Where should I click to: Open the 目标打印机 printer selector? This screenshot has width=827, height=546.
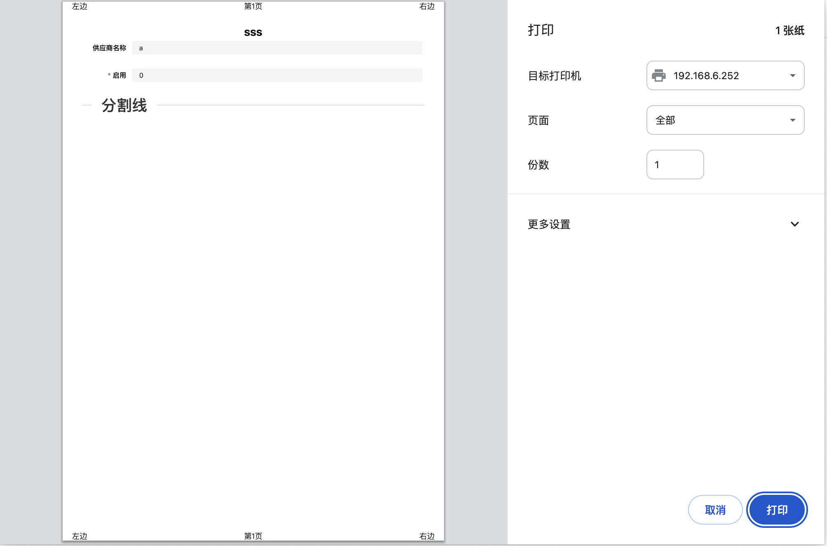(725, 75)
